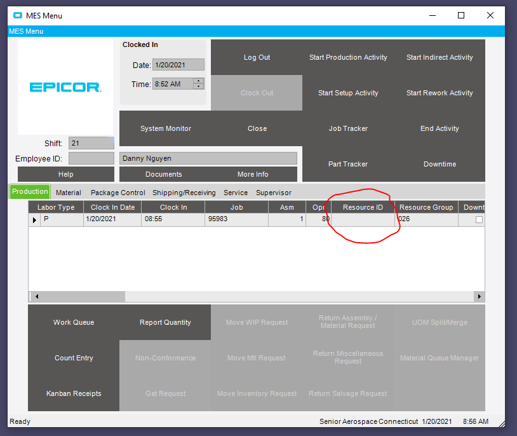The image size is (517, 436).
Task: Select the Clock In cell 08:55
Action: (173, 219)
